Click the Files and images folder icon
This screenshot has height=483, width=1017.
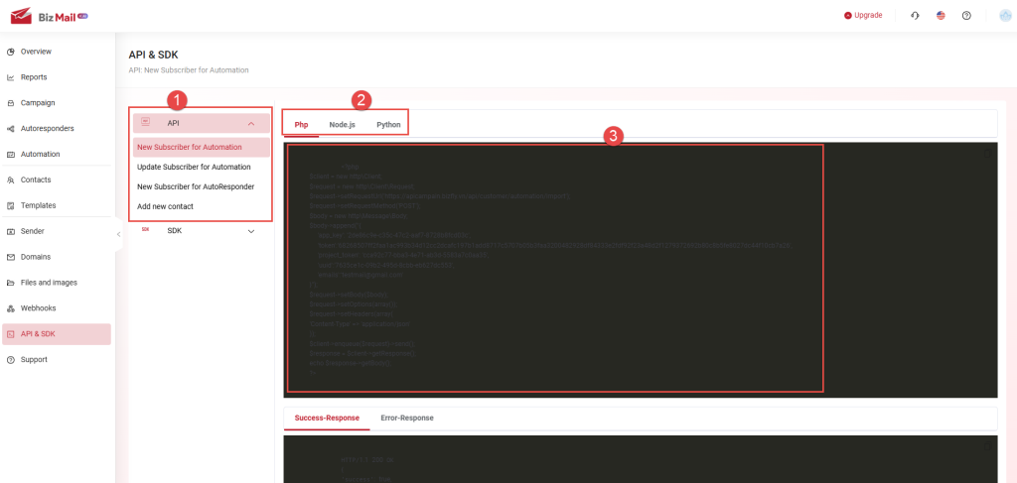(11, 283)
